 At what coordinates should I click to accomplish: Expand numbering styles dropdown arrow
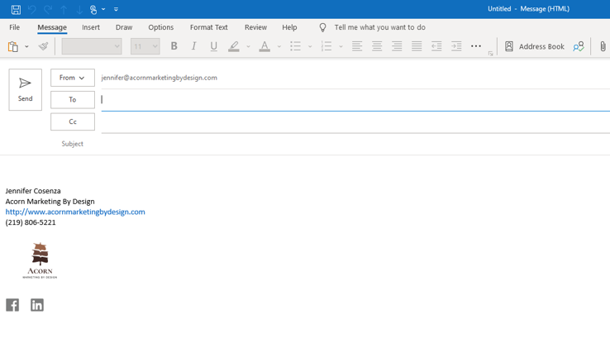click(x=341, y=46)
